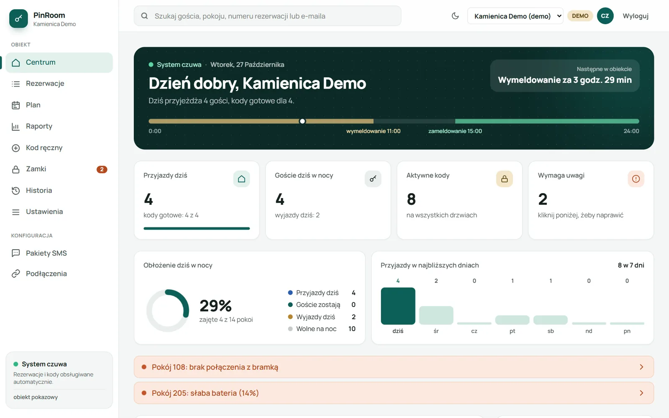The image size is (669, 418).
Task: Click the śr bar in arrivals chart
Action: [436, 315]
